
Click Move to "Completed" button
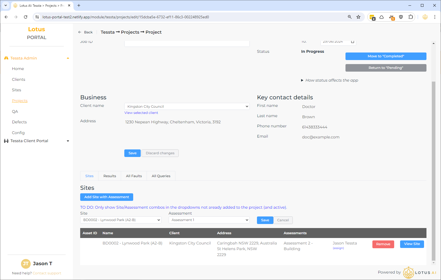[386, 56]
